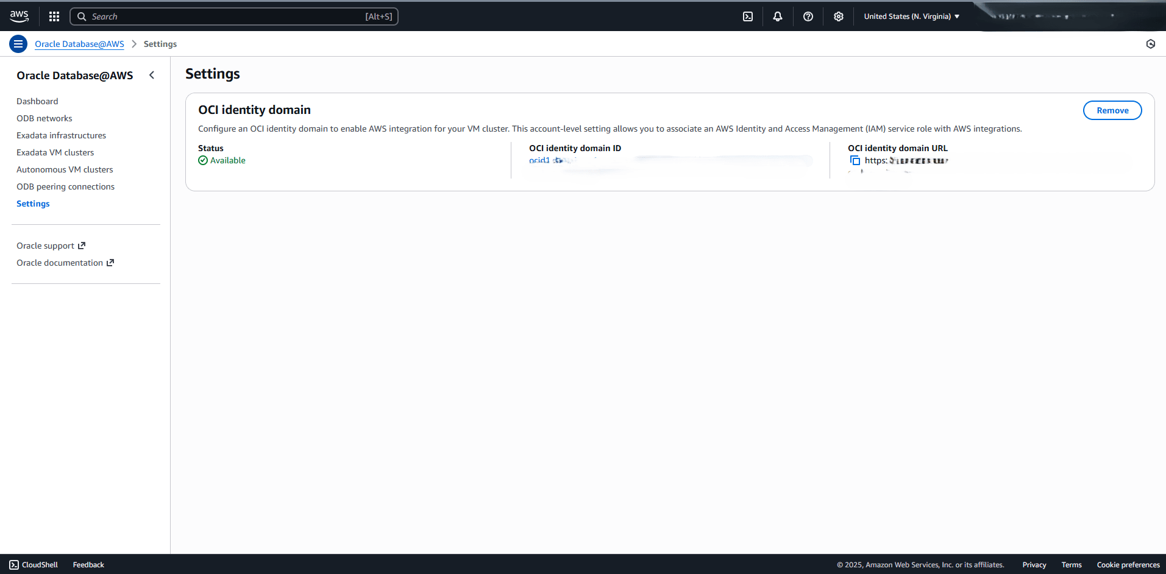Collapse the Oracle Database@AWS sidebar
The width and height of the screenshot is (1166, 574).
coord(152,75)
